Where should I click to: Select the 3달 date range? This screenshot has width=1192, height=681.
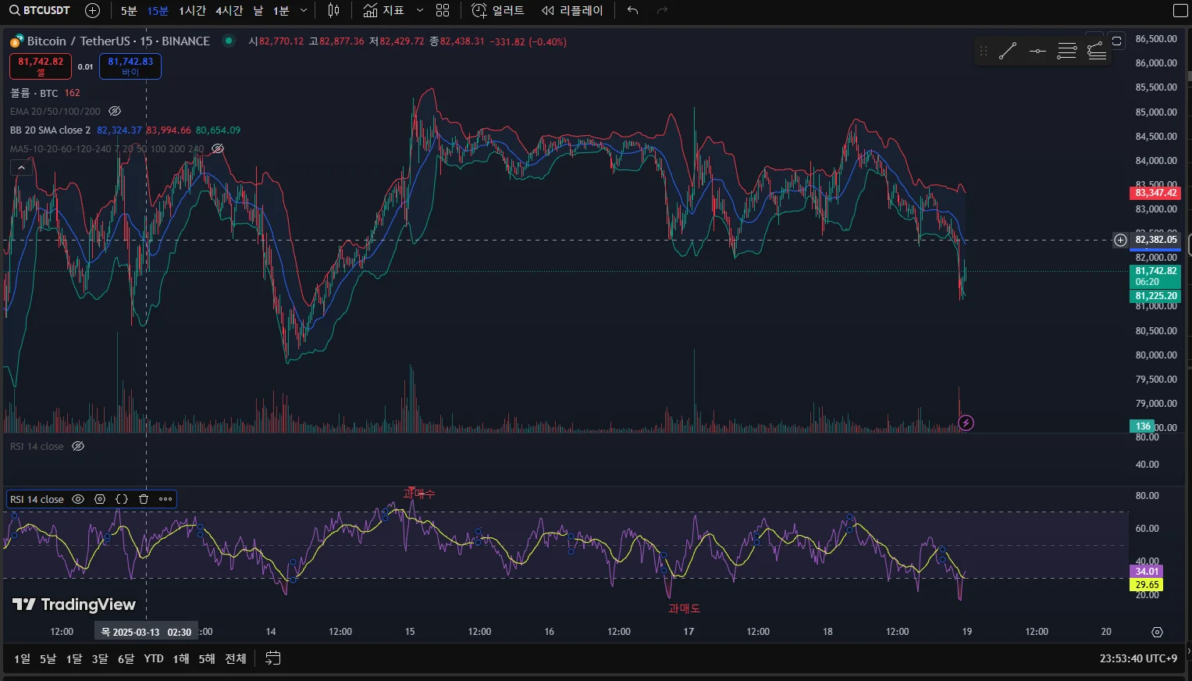click(x=100, y=658)
